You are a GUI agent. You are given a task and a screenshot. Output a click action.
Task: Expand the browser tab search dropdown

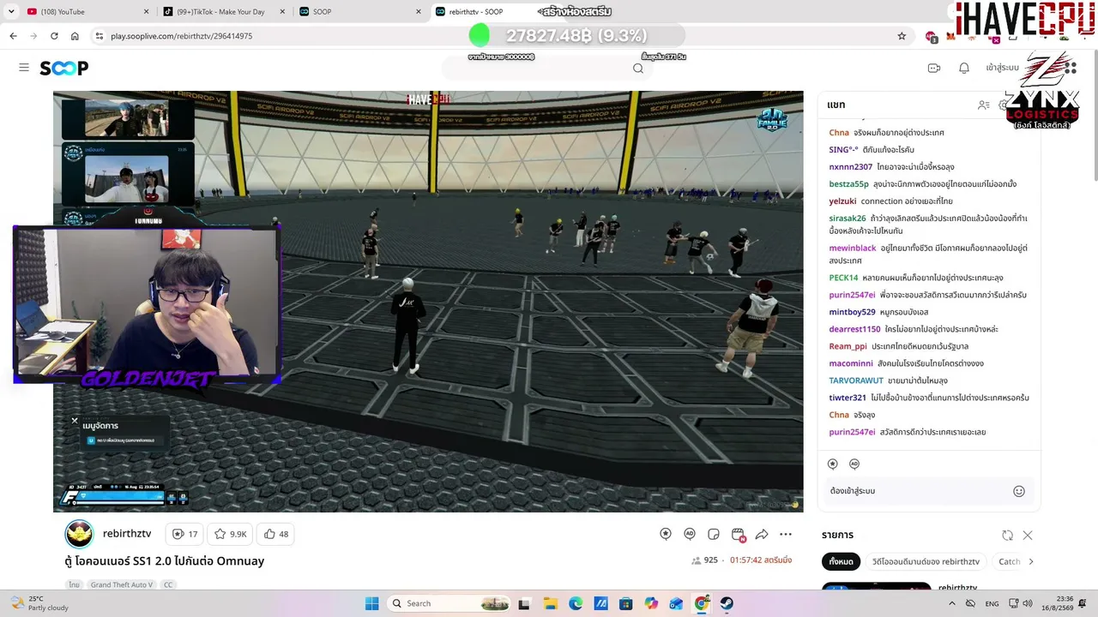[x=11, y=12]
